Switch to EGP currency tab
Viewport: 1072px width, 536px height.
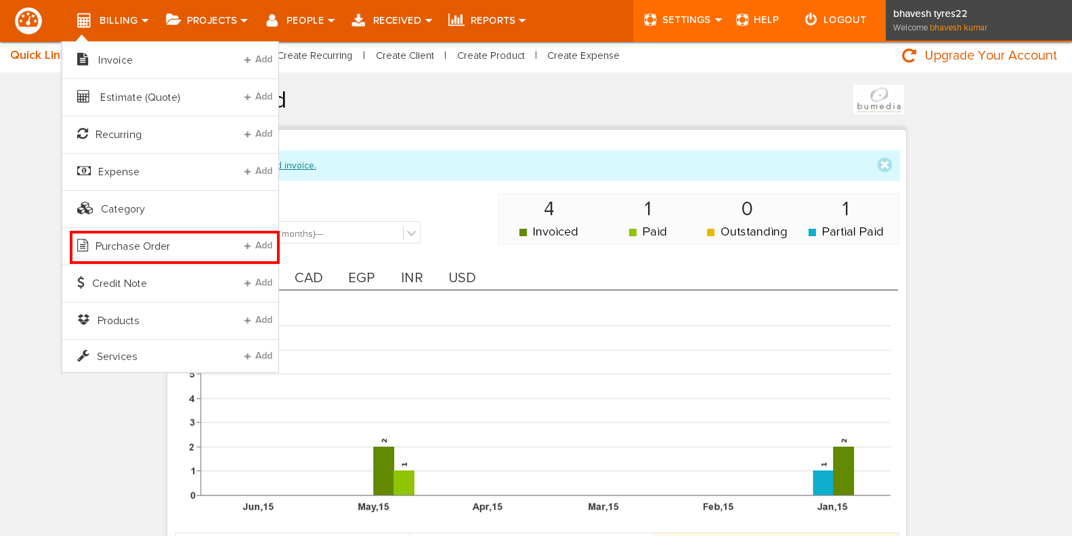click(x=362, y=277)
